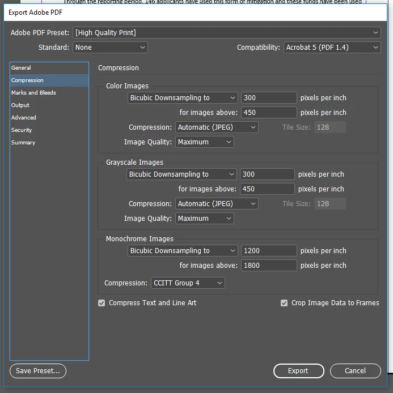Open Color Images downsampling method dropdown
Image resolution: width=393 pixels, height=393 pixels.
tap(183, 98)
